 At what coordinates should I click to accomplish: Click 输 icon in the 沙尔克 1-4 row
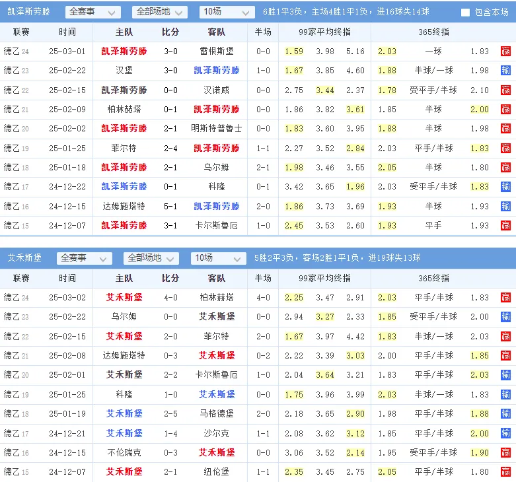click(505, 433)
